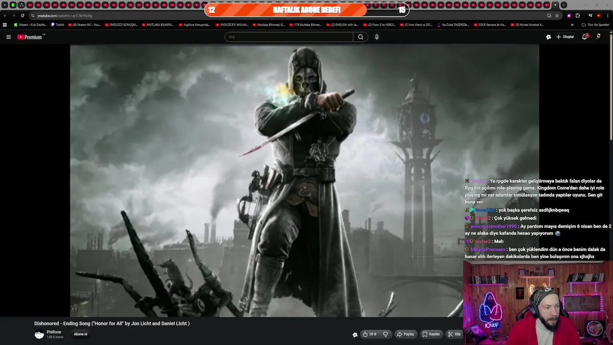This screenshot has width=613, height=345.
Task: Open the Twitch bookmark
Action: [x=57, y=24]
